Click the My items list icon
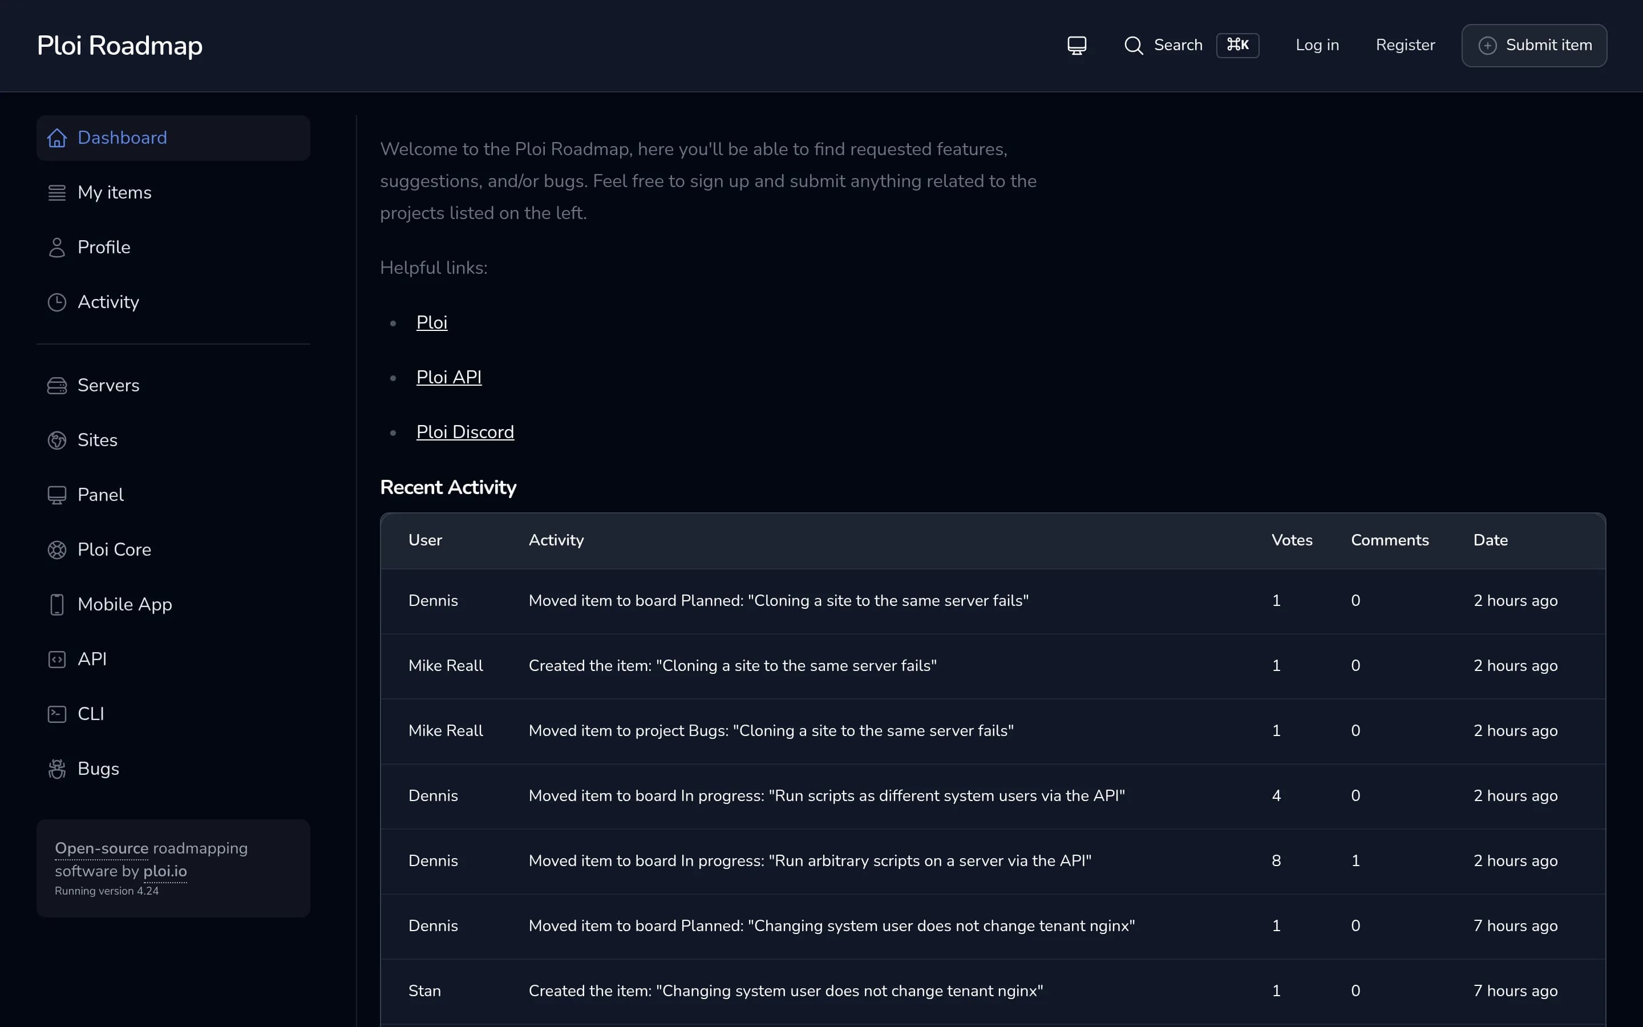The height and width of the screenshot is (1027, 1643). 57,193
